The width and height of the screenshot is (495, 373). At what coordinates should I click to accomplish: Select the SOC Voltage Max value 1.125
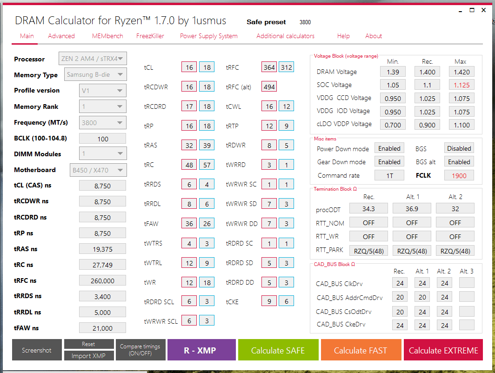(x=462, y=85)
